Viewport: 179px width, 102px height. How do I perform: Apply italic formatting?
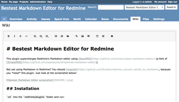(15, 36)
